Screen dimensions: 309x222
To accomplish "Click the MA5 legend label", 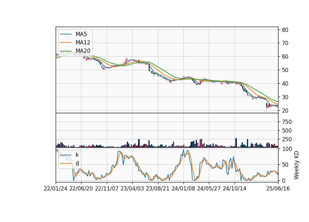I will (x=81, y=34).
